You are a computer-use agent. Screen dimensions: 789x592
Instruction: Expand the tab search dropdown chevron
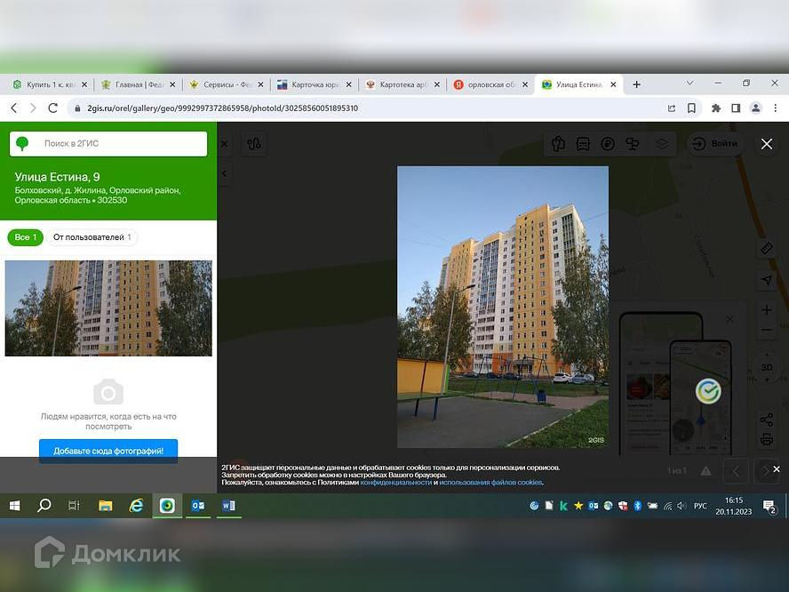(689, 83)
